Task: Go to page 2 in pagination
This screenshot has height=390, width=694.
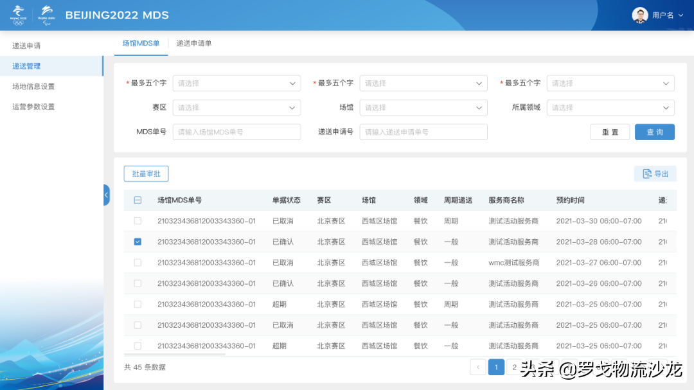Action: [x=515, y=367]
